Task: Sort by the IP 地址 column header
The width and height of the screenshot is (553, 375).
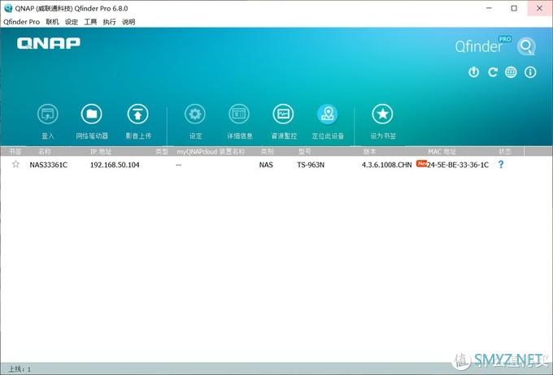Action: 101,152
